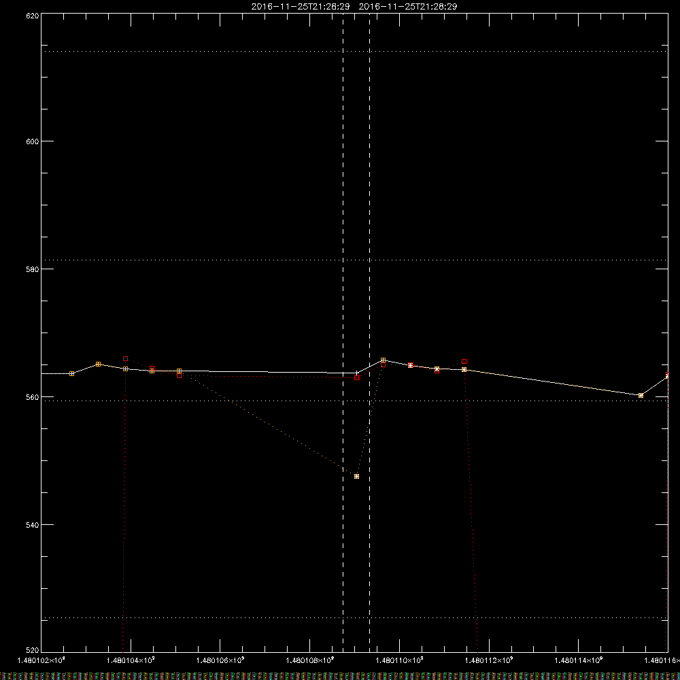Click the dotted horizontal line near 581

[354, 260]
